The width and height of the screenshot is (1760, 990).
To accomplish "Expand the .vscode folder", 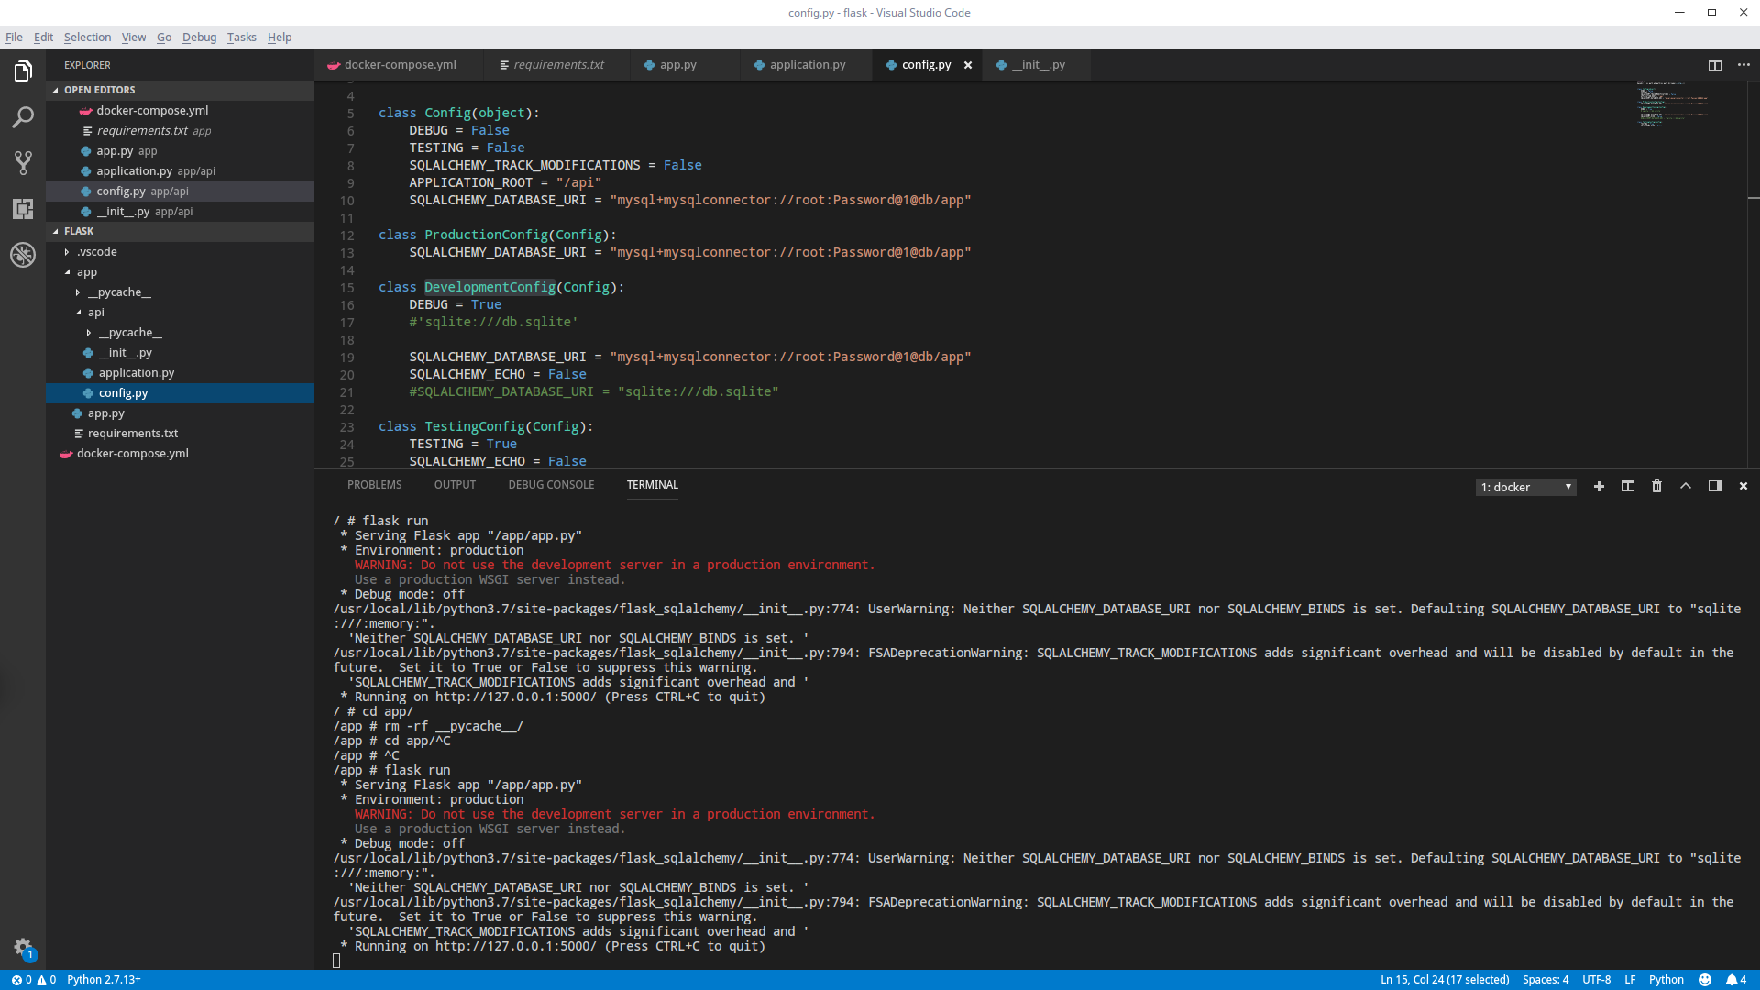I will coord(96,252).
